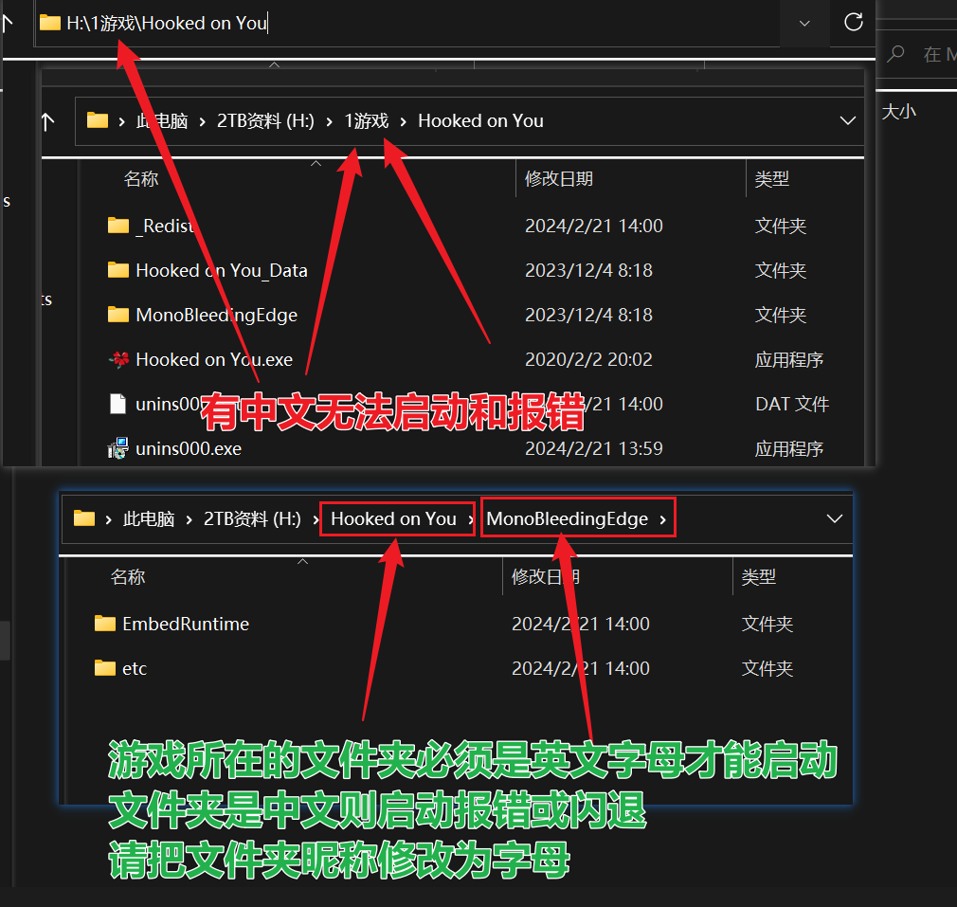Open the bottom window address dropdown chevron
The width and height of the screenshot is (957, 907).
point(834,518)
